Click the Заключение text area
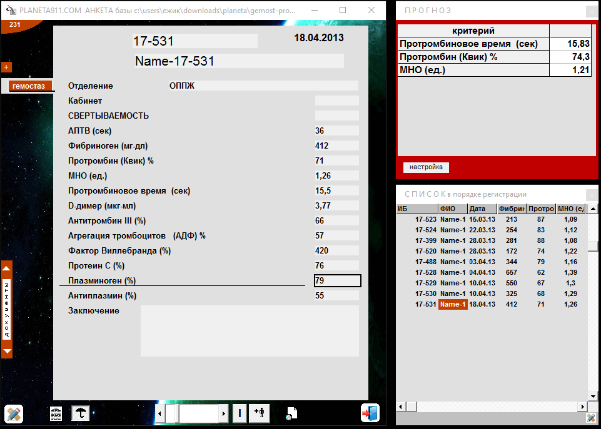Screen dimensions: 601x429 coord(249,330)
